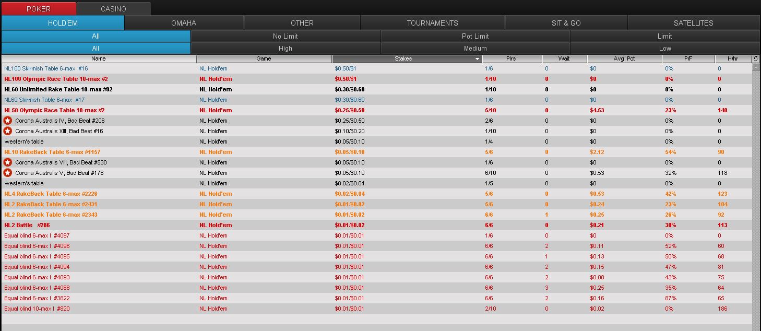Click the 87% P/F value
Viewport: 761px width, 331px height.
(x=671, y=298)
